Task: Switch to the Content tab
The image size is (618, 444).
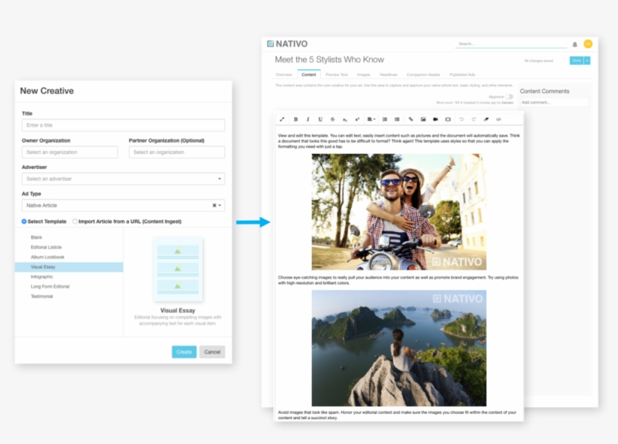Action: click(x=308, y=75)
